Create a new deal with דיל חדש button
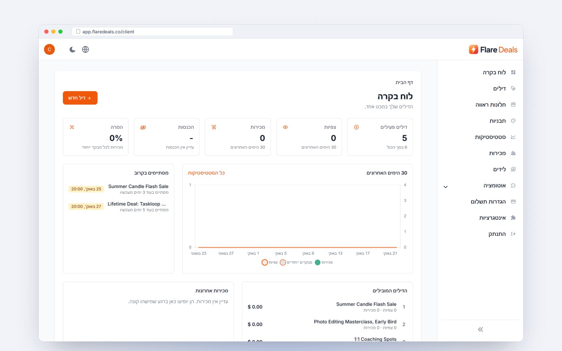Screen dimensions: 562x351 [80, 98]
